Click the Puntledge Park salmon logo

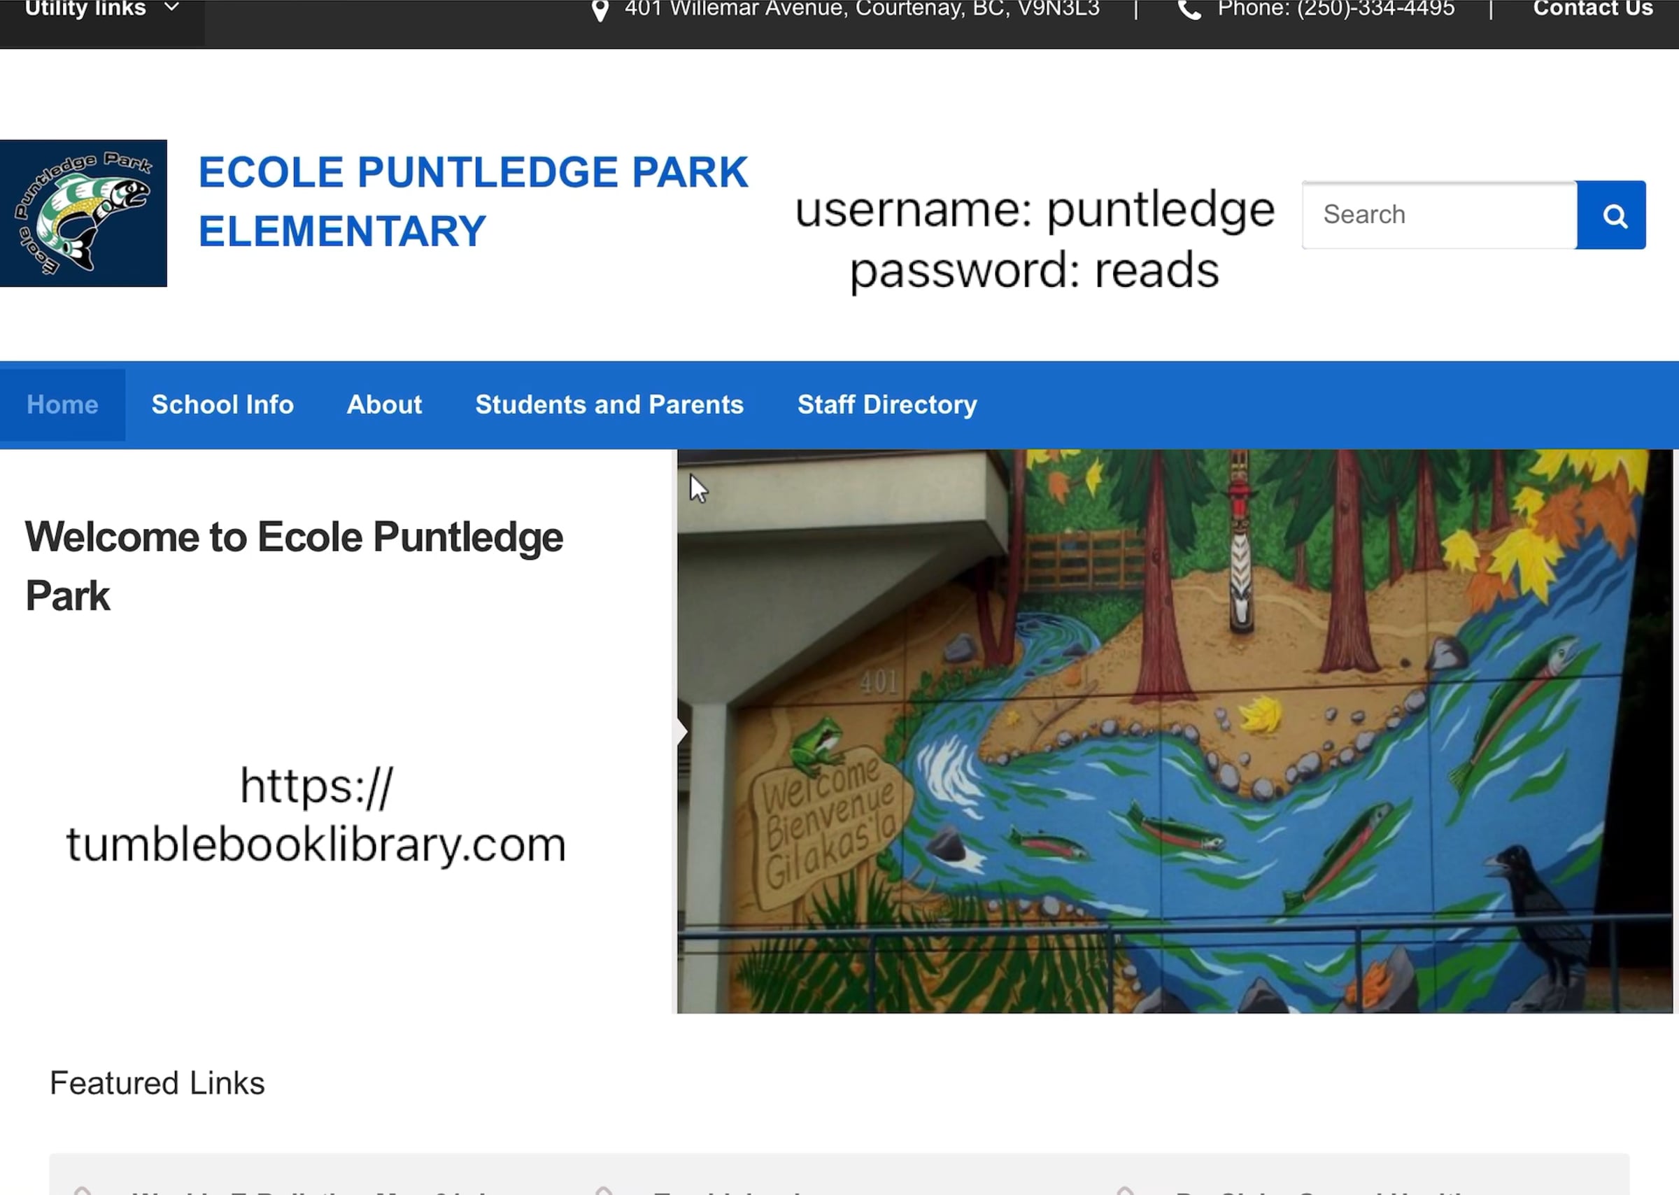[84, 213]
